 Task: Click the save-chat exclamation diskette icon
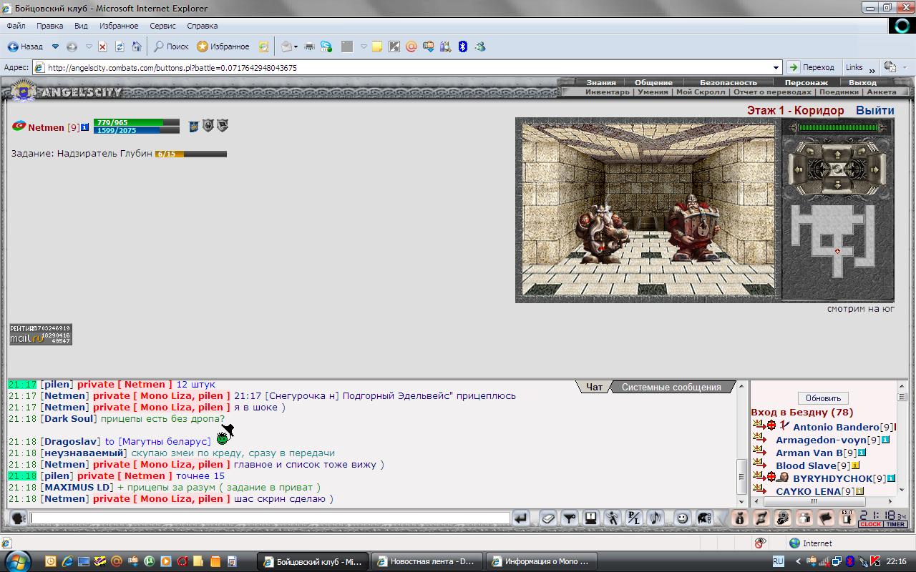pos(591,518)
